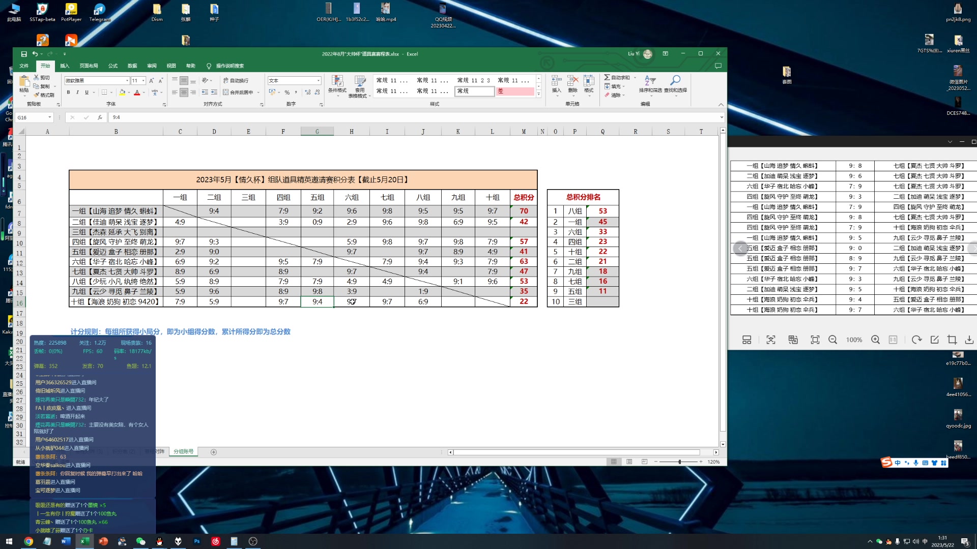Toggle Wrap Text (自动换行)
977x549 pixels.
tap(236, 81)
